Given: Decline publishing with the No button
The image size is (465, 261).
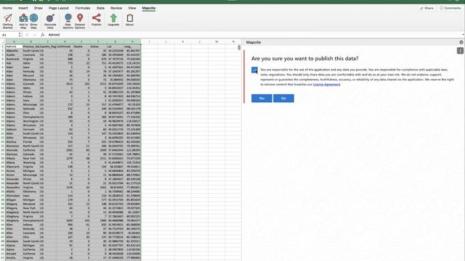Looking at the screenshot, I should click(283, 99).
